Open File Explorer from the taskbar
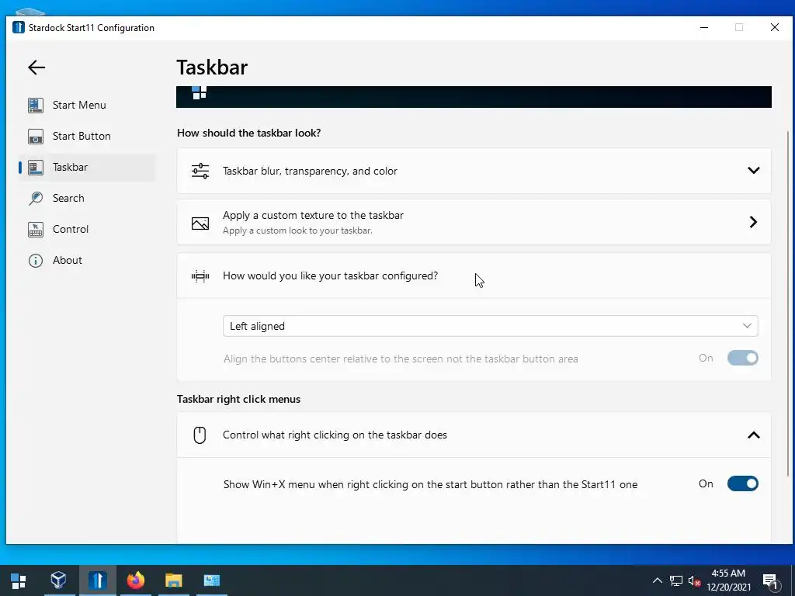795x596 pixels. click(173, 580)
